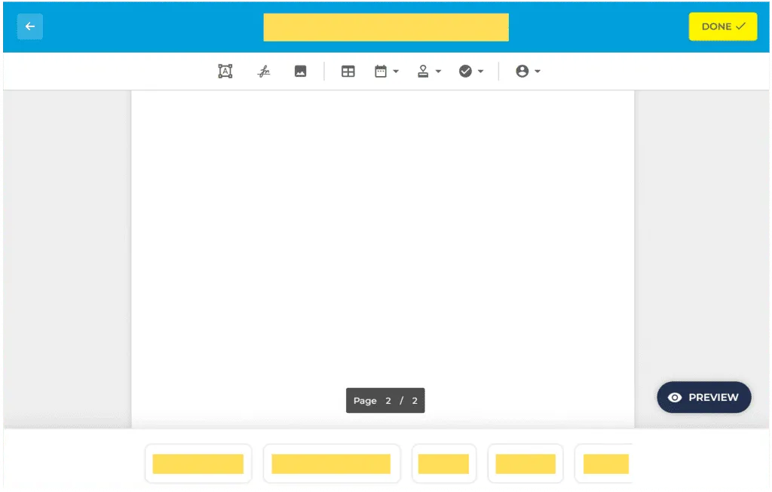Open the stamp tool dropdown arrow
The image size is (772, 492).
[x=439, y=71]
